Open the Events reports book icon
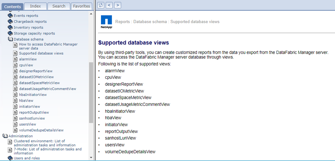 [x=10, y=15]
